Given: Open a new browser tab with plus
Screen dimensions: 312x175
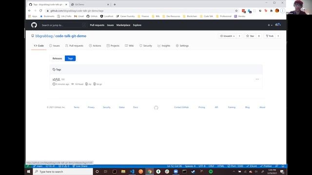Looking at the screenshot, I should click(115, 4).
